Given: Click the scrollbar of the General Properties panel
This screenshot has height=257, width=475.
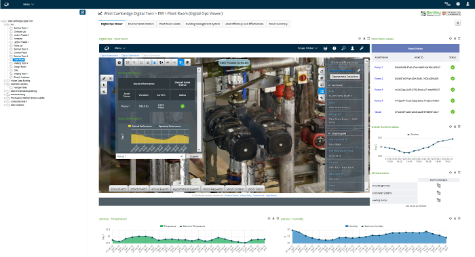Looking at the screenshot, I should [366, 125].
